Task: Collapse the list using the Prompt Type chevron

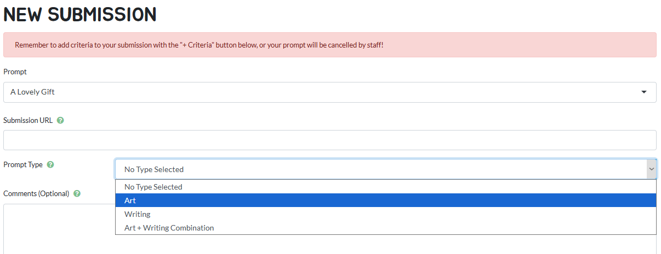Action: (x=651, y=169)
